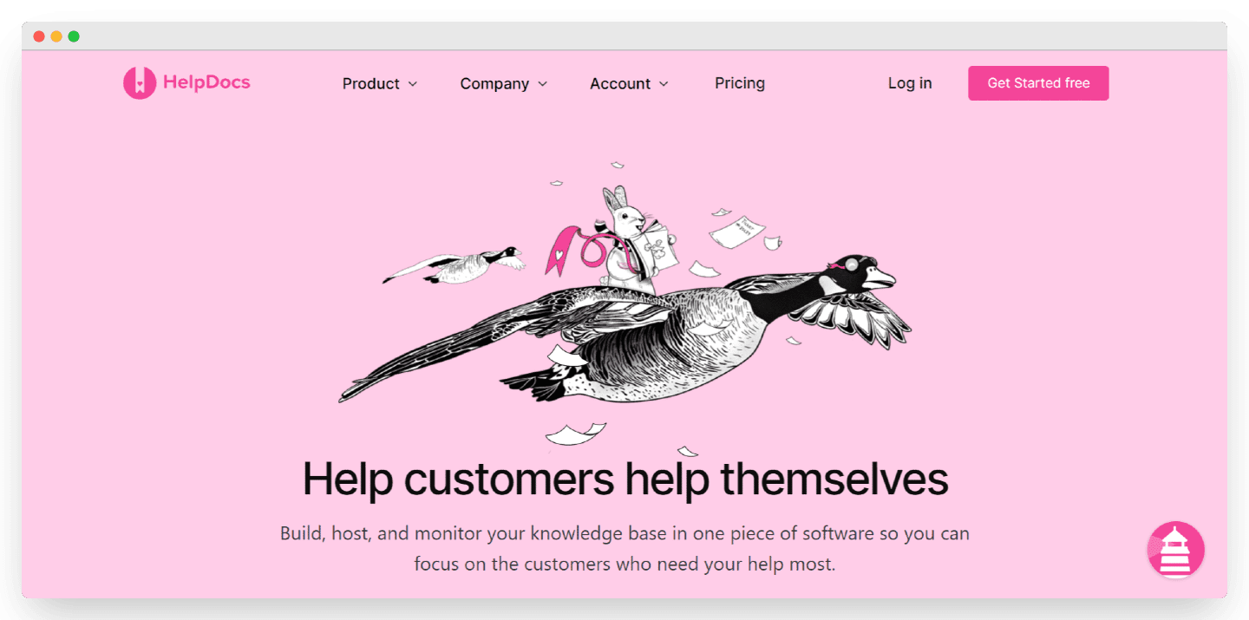Image resolution: width=1249 pixels, height=620 pixels.
Task: Click the yellow minimize window dot
Action: [56, 36]
